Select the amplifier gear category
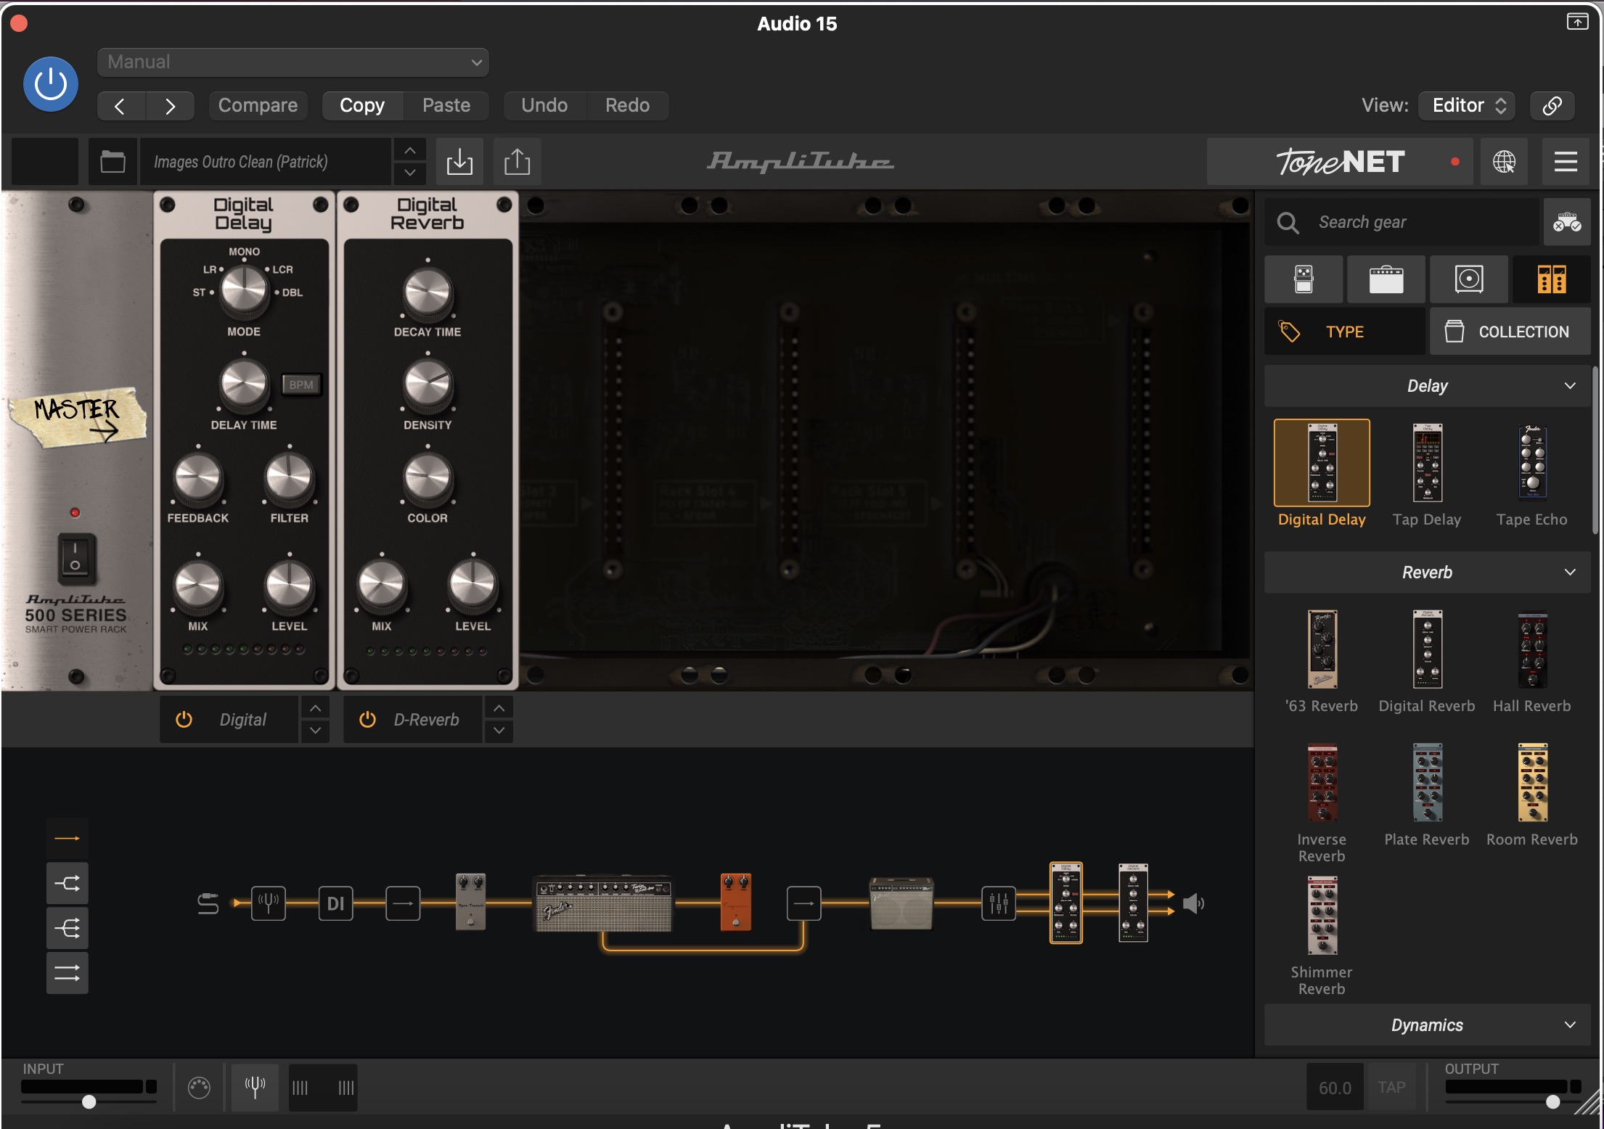 click(1386, 279)
